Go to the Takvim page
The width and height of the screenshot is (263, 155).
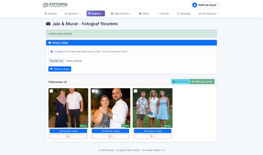(x=144, y=14)
